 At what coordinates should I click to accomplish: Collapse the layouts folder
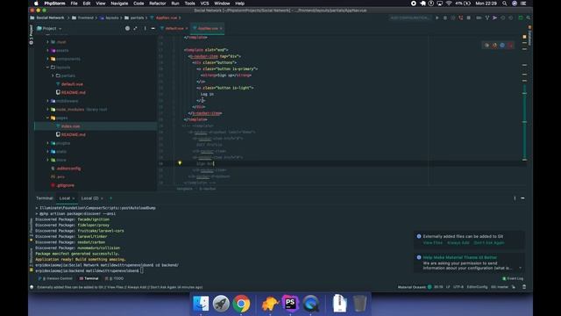47,67
